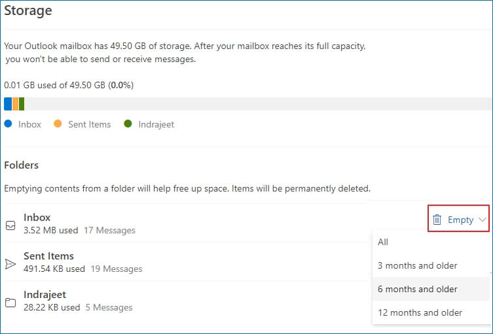
Task: Expand the Empty dropdown chevron for Inbox
Action: (483, 220)
